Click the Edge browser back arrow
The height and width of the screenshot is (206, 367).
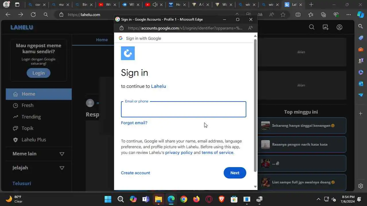[8, 15]
